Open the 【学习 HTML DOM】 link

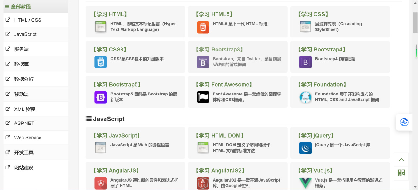(220, 136)
